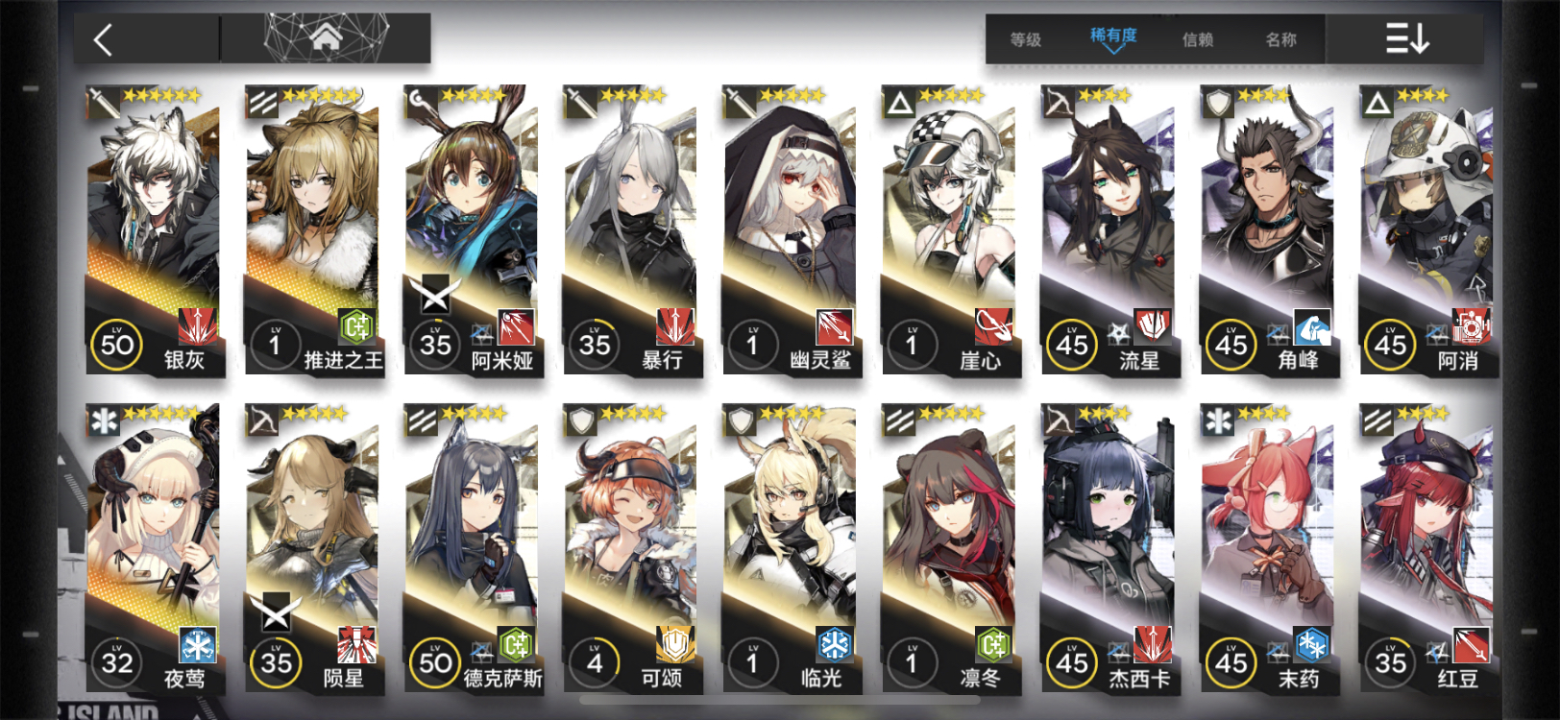Go to the home screen icon

pyautogui.click(x=326, y=38)
